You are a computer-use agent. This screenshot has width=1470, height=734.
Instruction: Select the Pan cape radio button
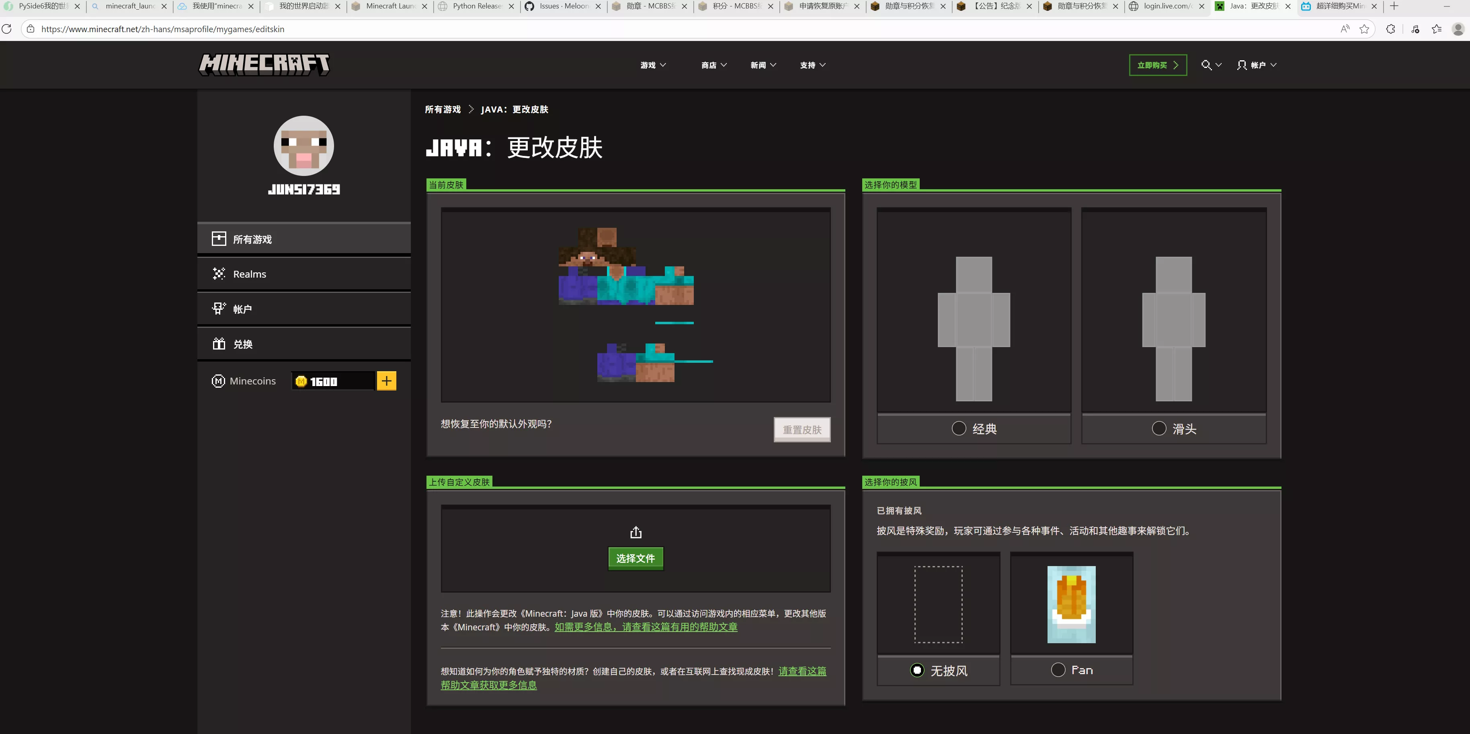tap(1058, 670)
